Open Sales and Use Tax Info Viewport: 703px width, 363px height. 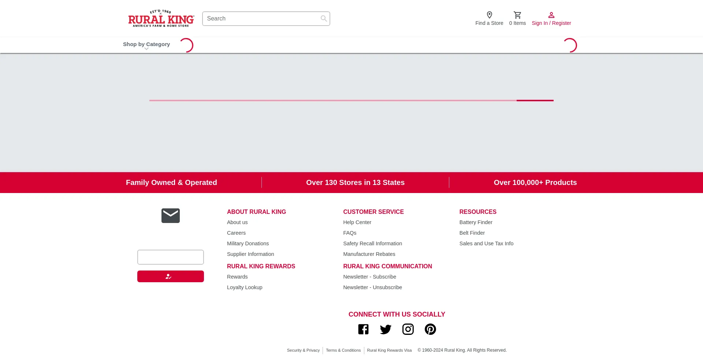[486, 243]
